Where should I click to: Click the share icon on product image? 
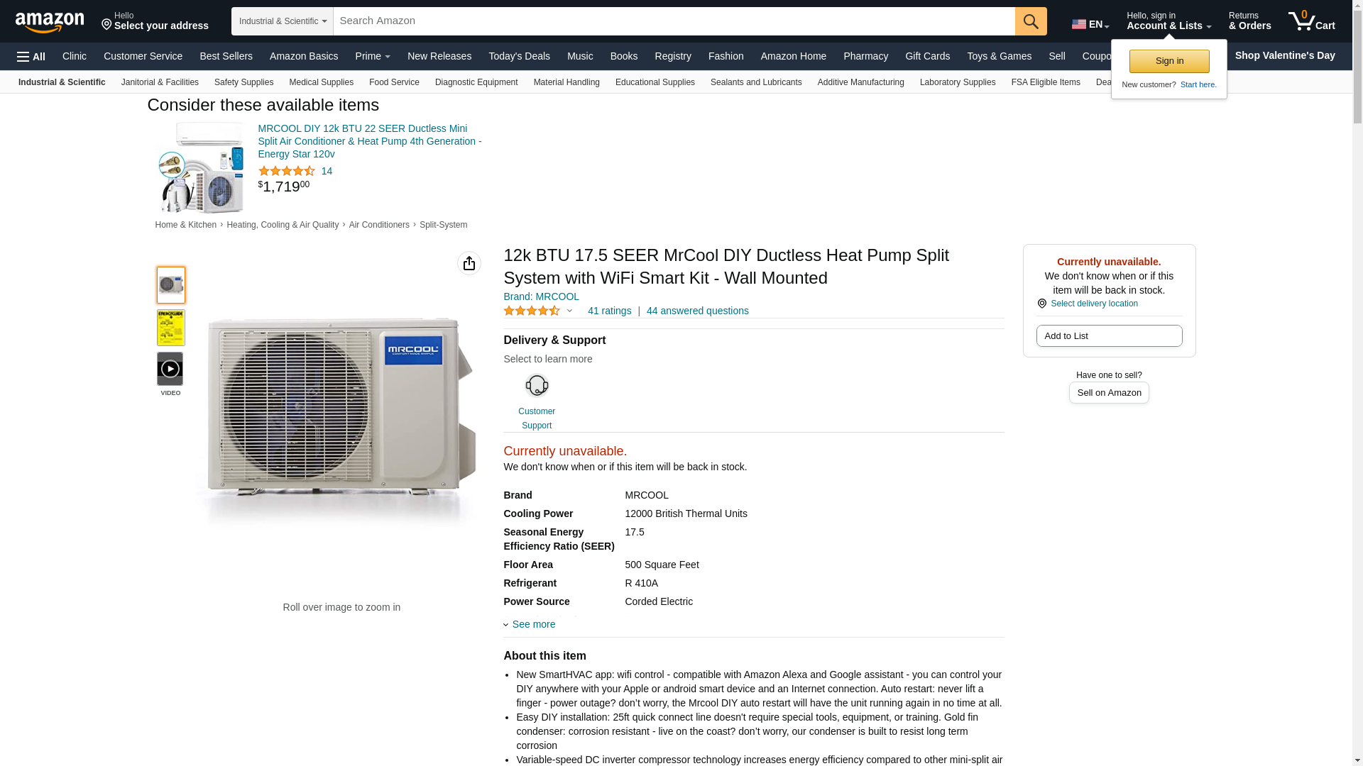[x=469, y=263]
